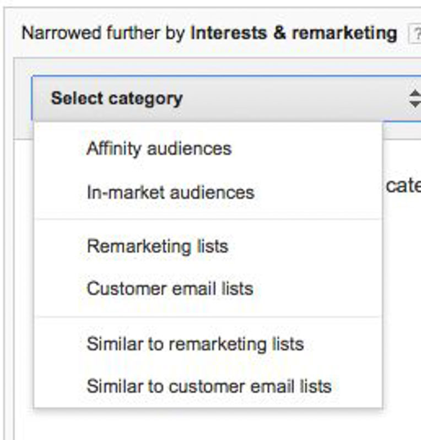Select In-market audiences option
Image resolution: width=421 pixels, height=440 pixels.
tap(170, 192)
